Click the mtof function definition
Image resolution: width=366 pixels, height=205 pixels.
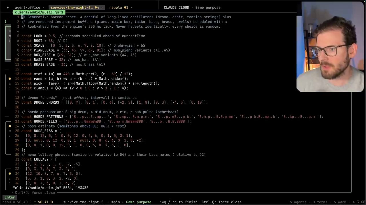coord(77,74)
